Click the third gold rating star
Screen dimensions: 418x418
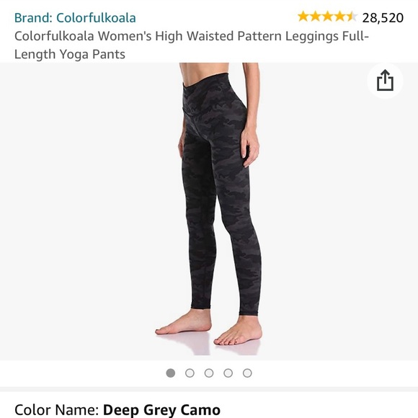click(x=328, y=17)
